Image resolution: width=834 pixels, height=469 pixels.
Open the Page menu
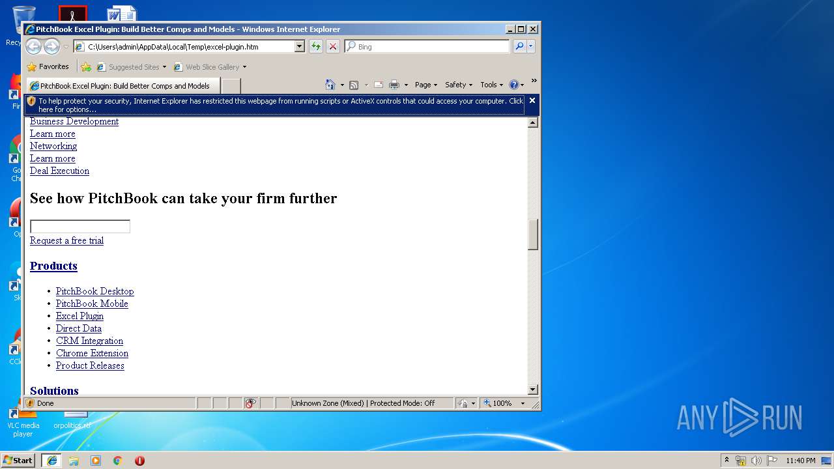click(x=425, y=85)
